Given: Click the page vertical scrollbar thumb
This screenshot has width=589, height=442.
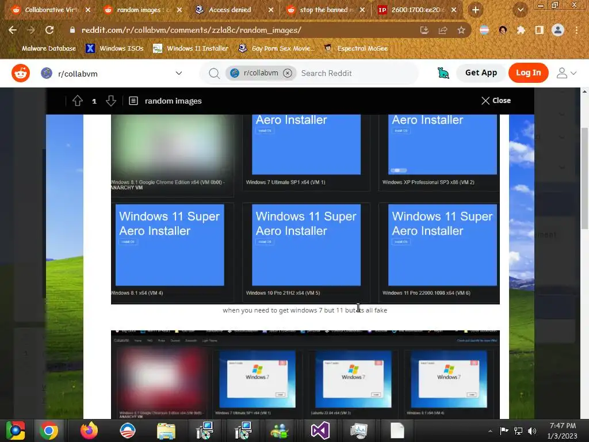Looking at the screenshot, I should coord(584,178).
